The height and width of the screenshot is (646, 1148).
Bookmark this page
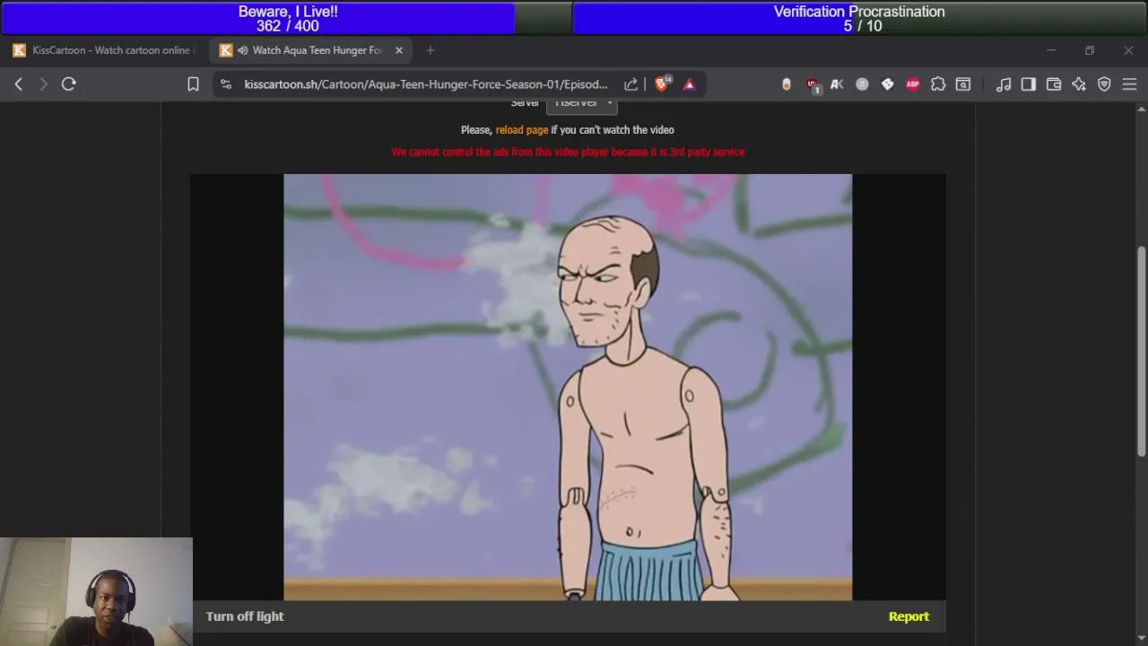pos(193,84)
